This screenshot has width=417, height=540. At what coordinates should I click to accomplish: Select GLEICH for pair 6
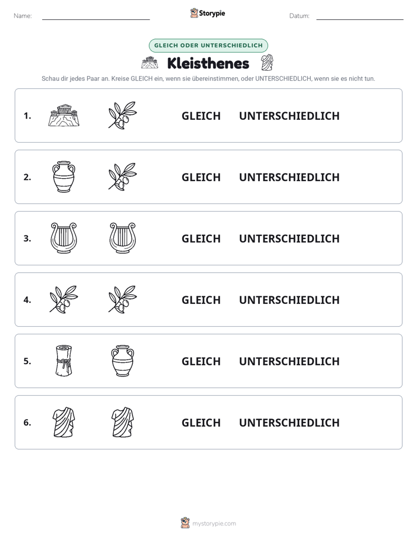[x=201, y=422]
